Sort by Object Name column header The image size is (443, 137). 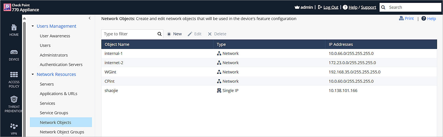[117, 44]
